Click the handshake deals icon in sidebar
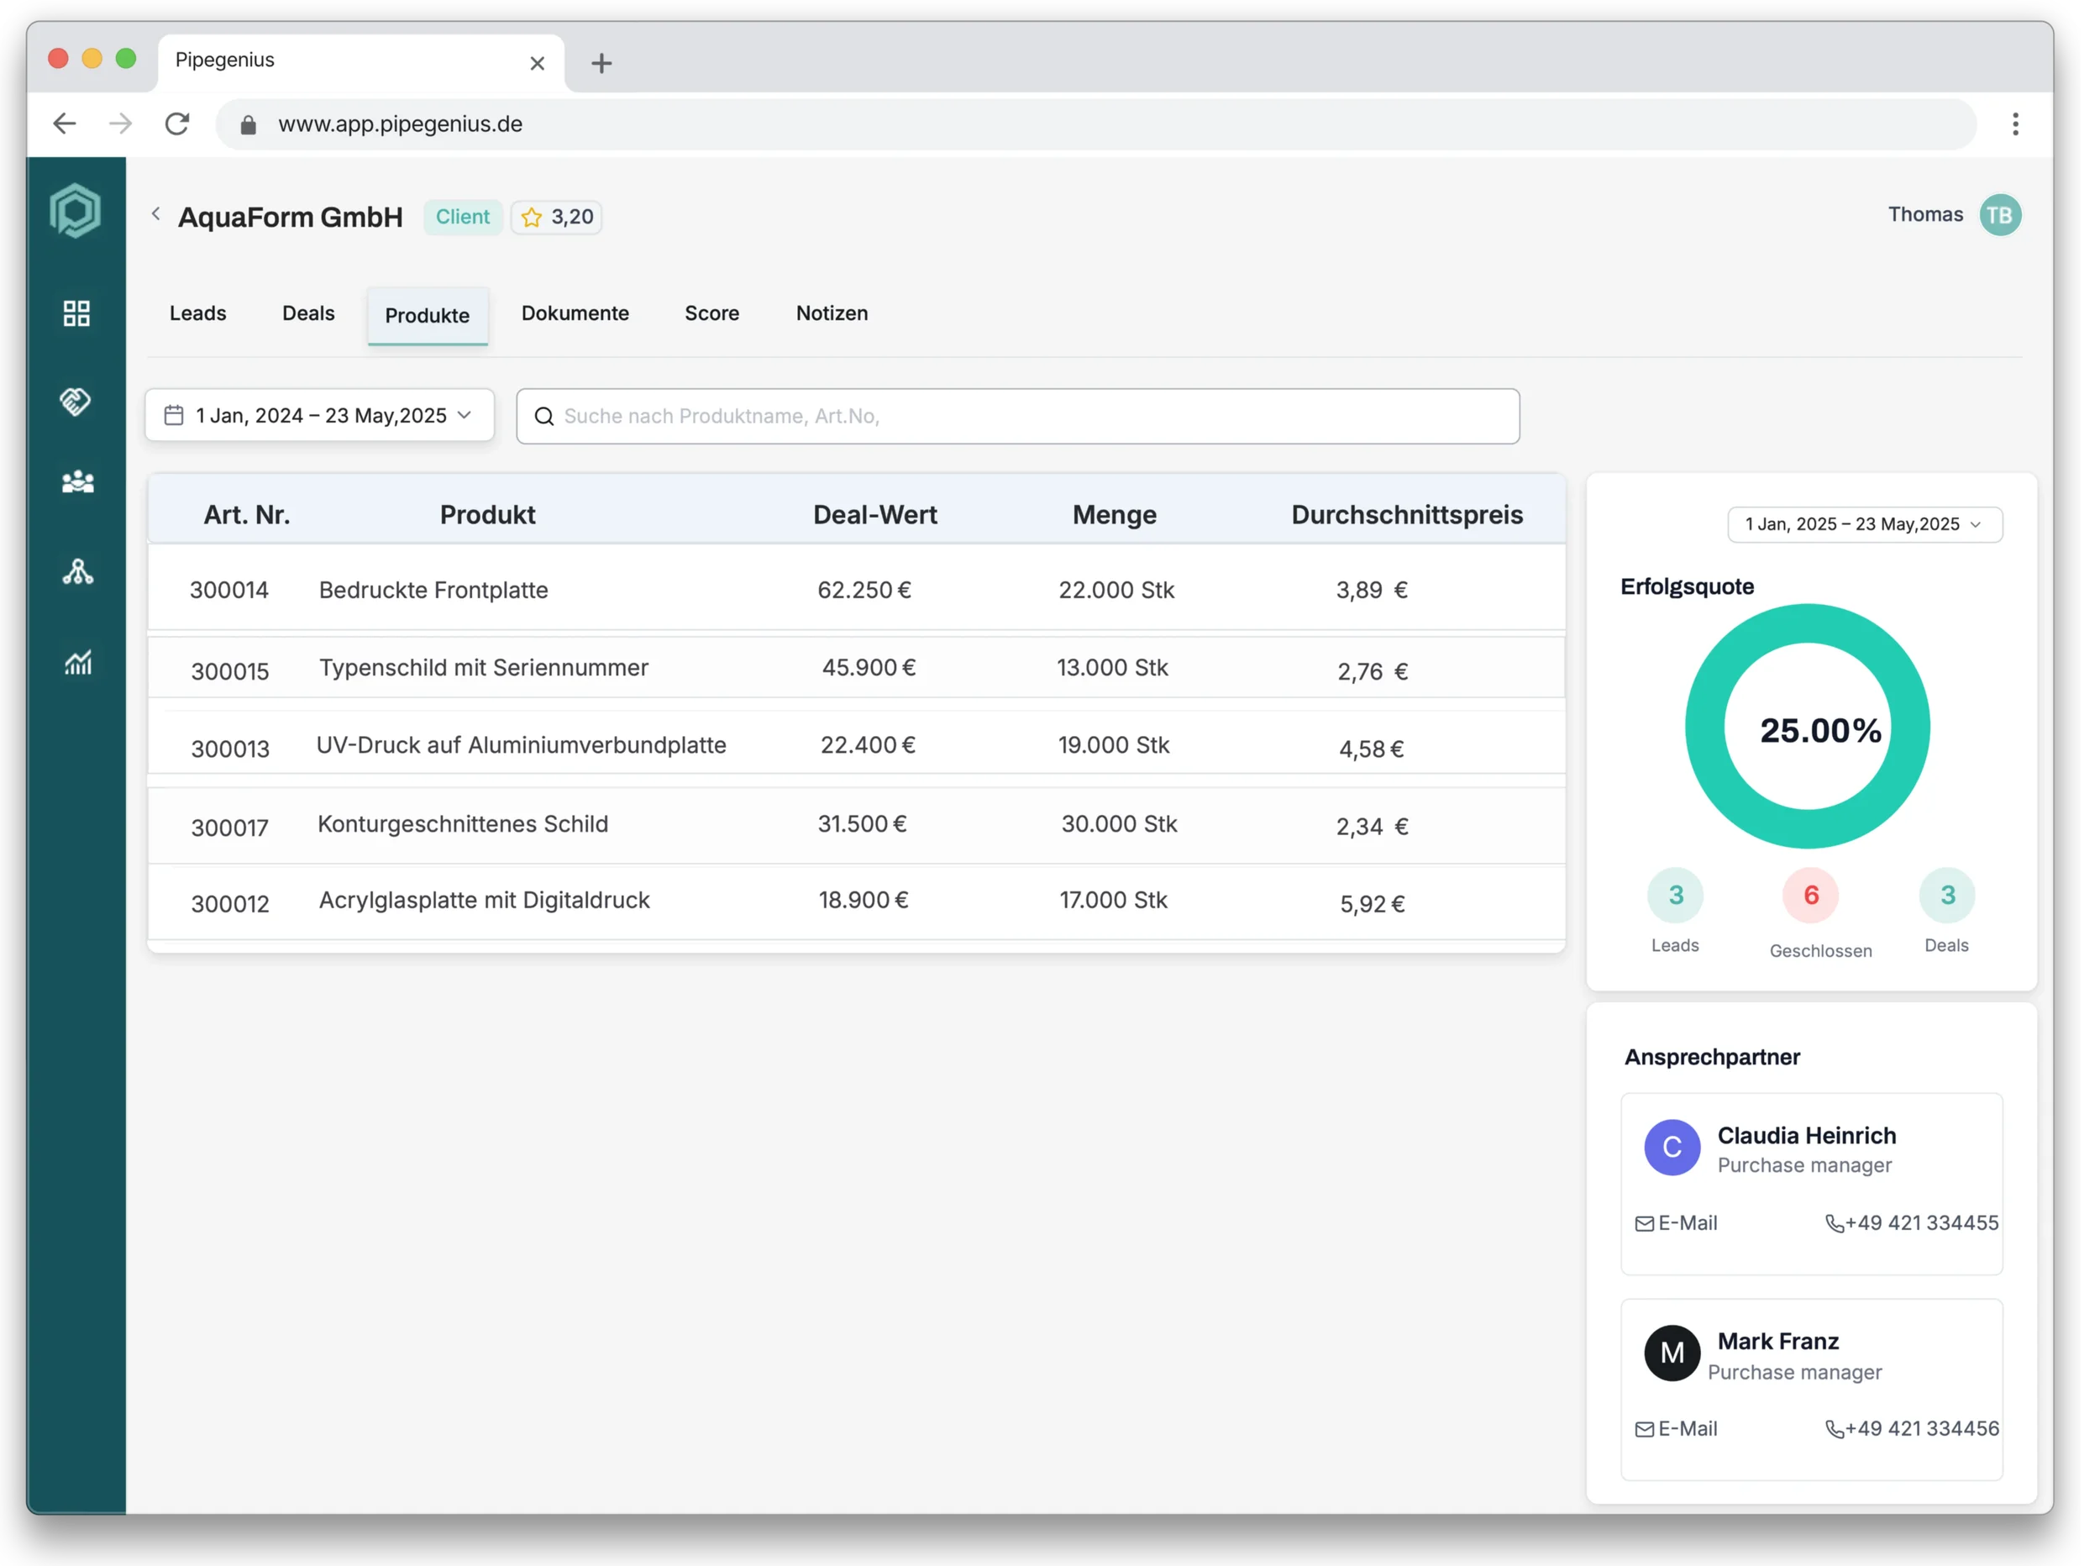2100x1566 pixels. tap(76, 401)
